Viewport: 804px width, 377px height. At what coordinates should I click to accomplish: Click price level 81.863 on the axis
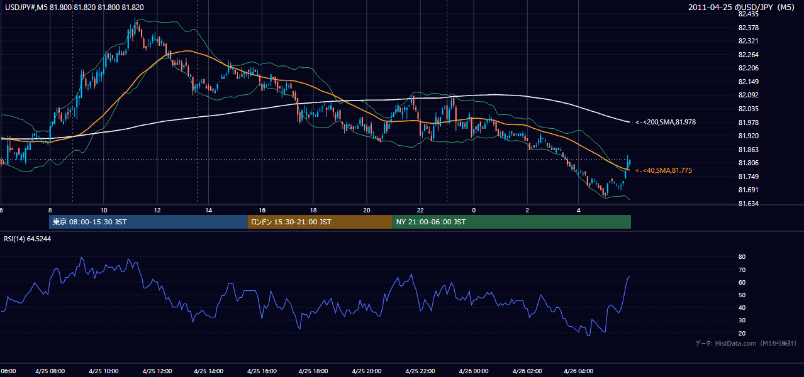[x=747, y=150]
